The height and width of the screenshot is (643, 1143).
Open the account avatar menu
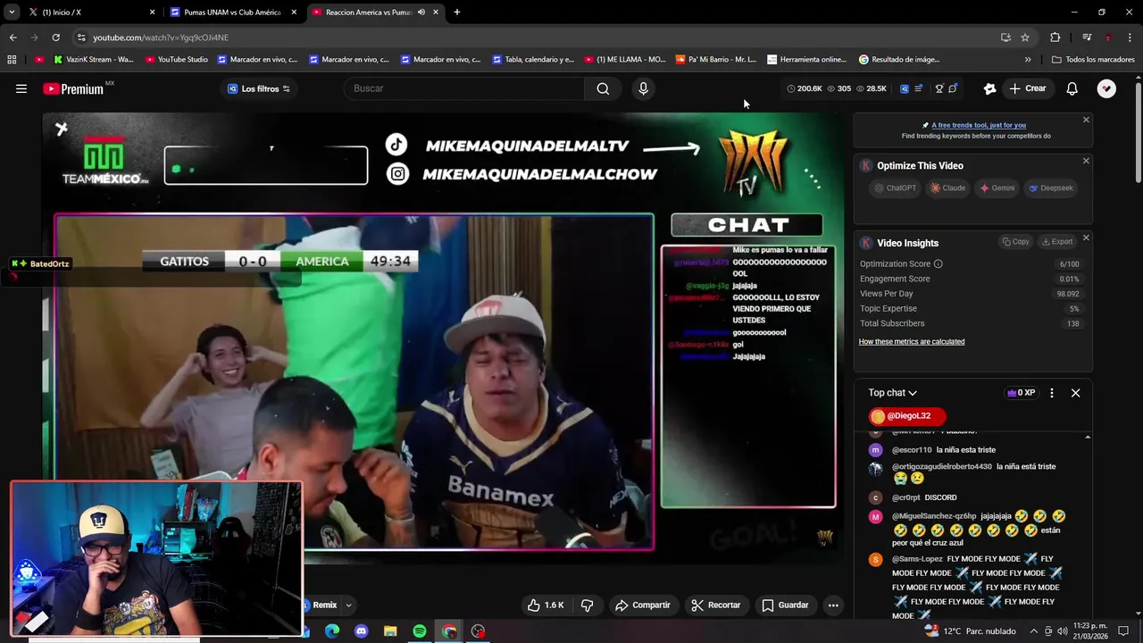pyautogui.click(x=1106, y=88)
